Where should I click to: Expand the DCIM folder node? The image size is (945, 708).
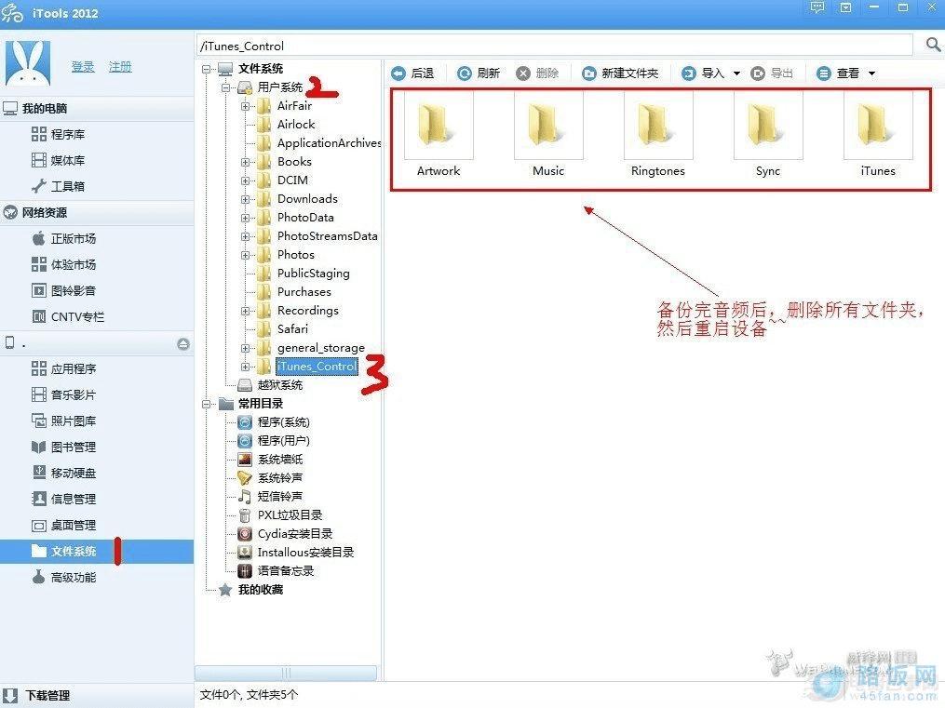[245, 180]
